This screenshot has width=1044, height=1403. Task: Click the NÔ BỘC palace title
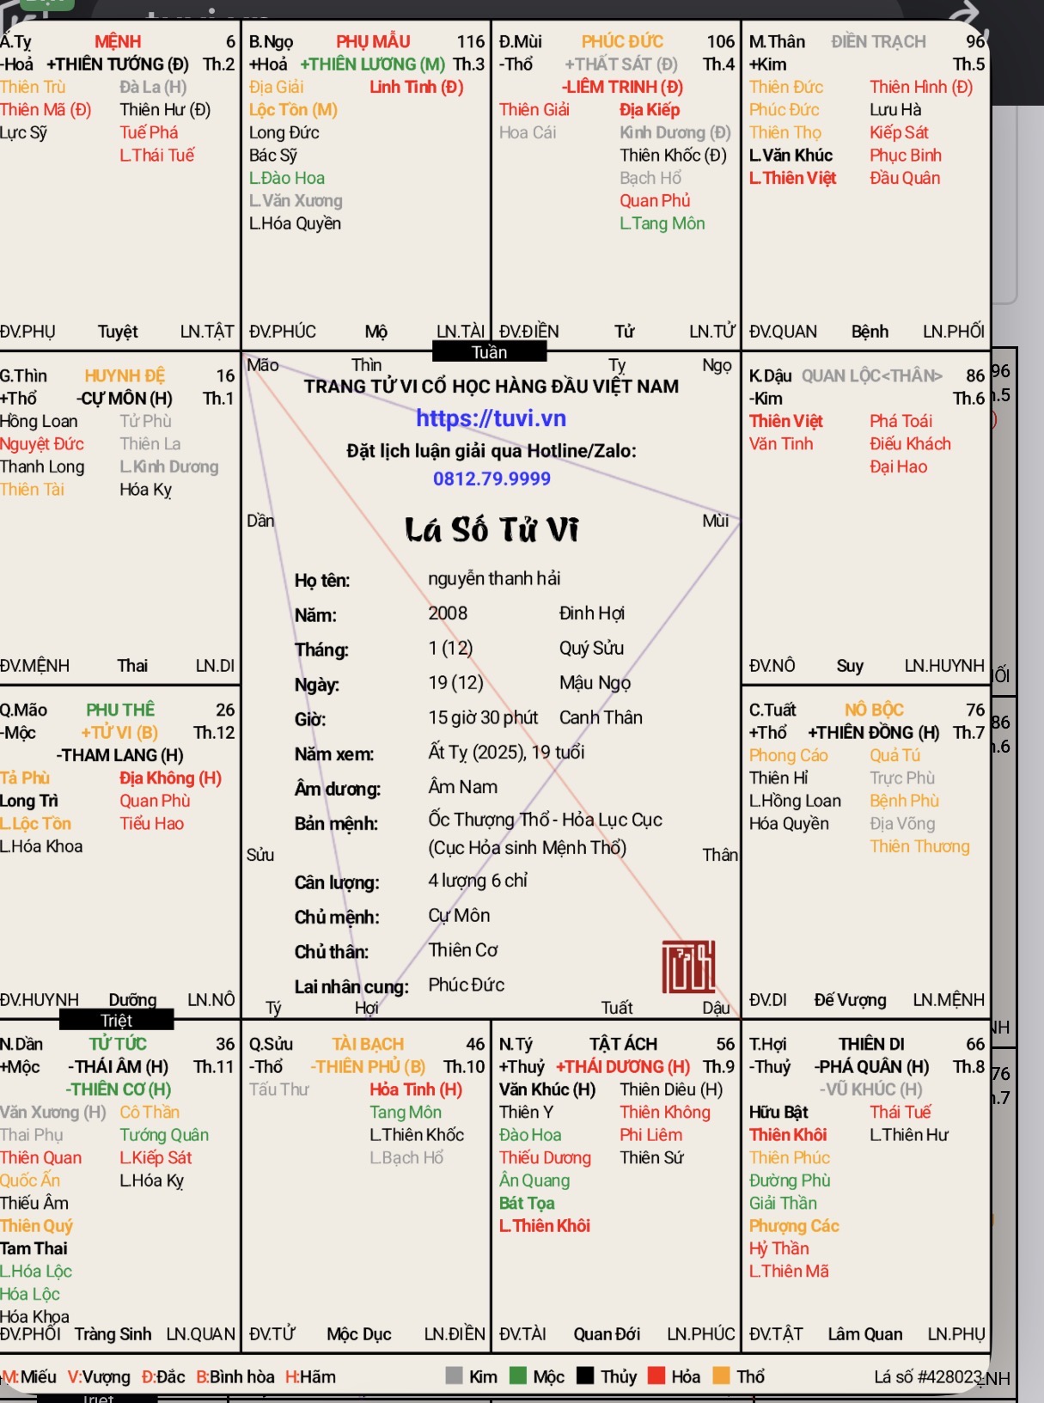click(874, 710)
